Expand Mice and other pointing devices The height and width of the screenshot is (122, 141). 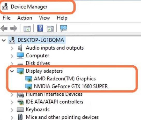click(12, 118)
